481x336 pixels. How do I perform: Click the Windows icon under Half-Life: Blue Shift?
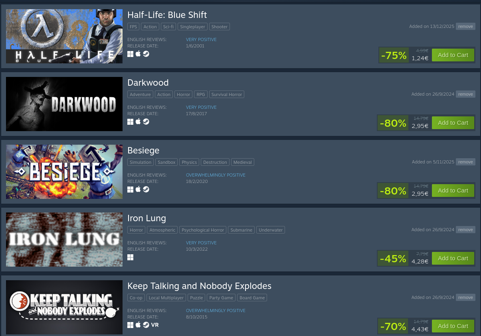(130, 54)
